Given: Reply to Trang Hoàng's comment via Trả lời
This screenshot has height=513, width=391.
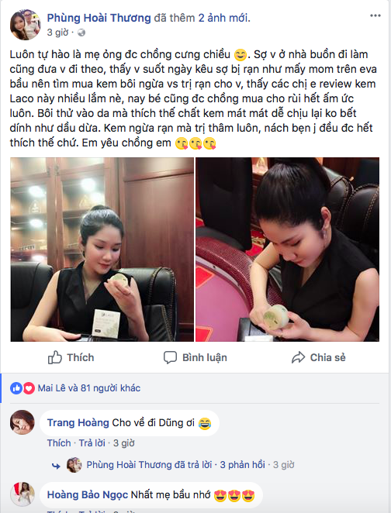Looking at the screenshot, I should click(92, 443).
